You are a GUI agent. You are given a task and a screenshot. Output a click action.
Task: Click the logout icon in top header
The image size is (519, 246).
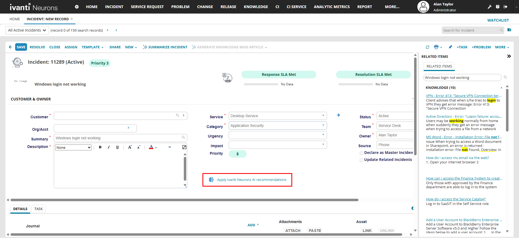tap(505, 7)
